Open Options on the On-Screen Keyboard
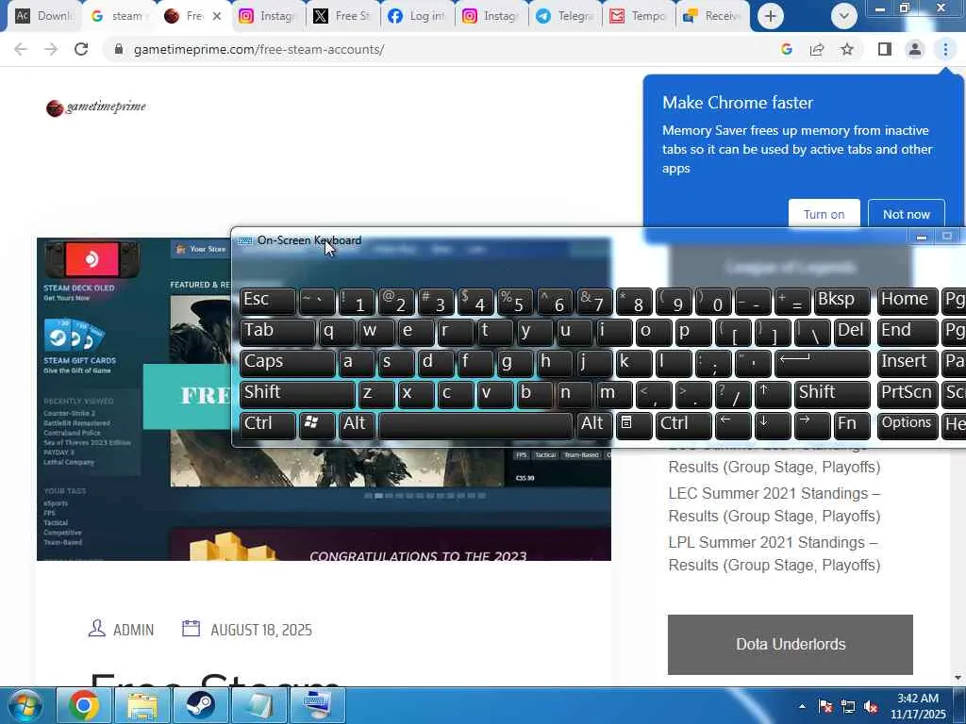 coord(907,425)
